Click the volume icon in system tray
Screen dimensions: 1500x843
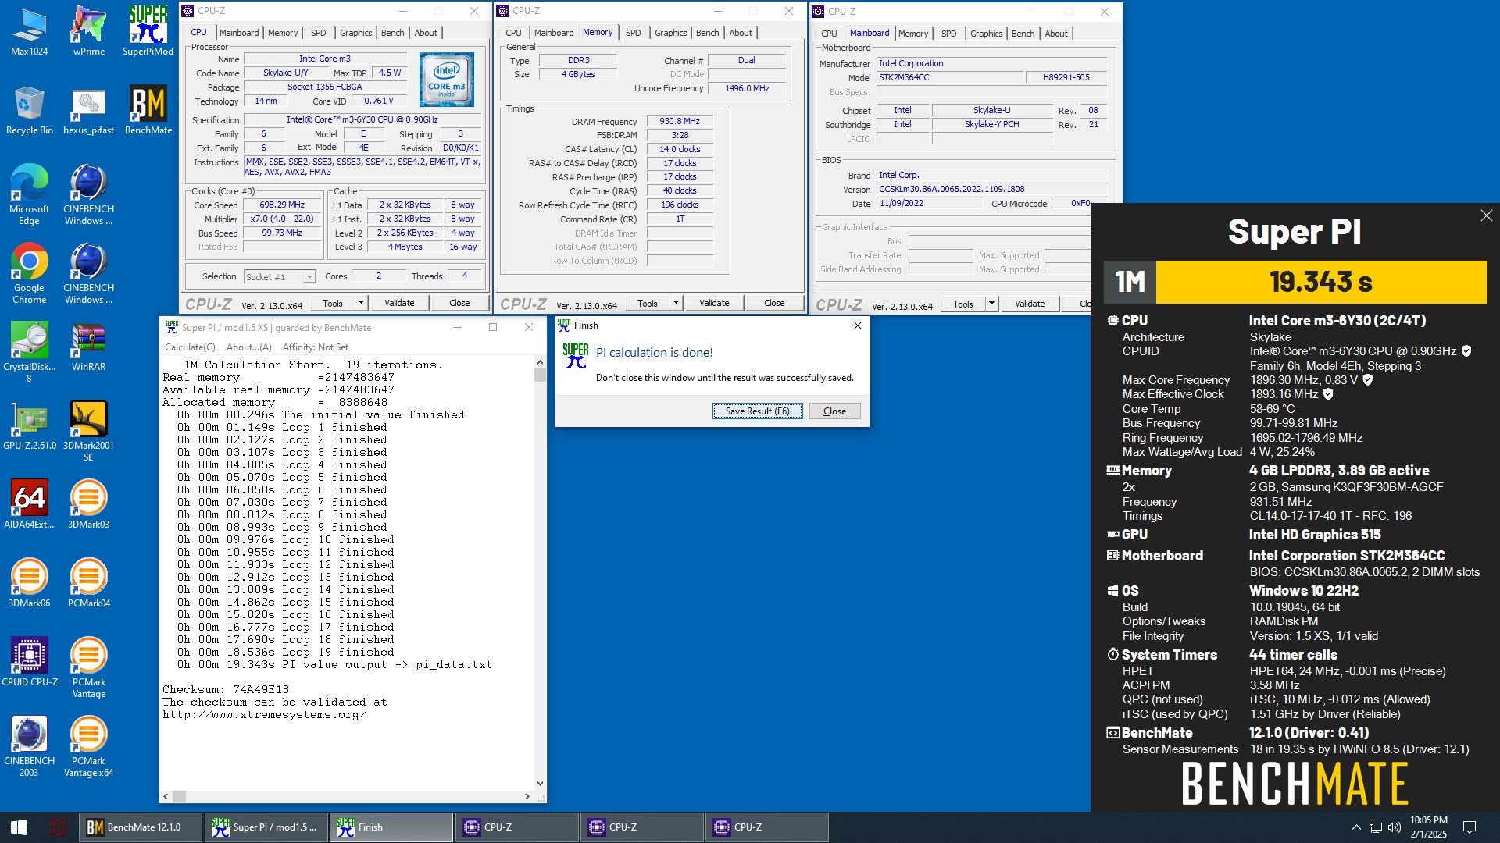pos(1394,827)
